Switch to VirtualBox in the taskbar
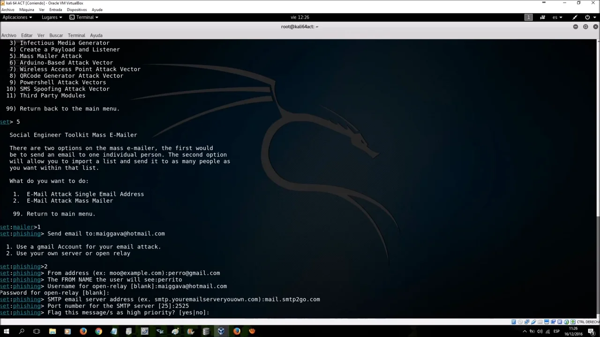Image resolution: width=600 pixels, height=337 pixels. [x=221, y=331]
